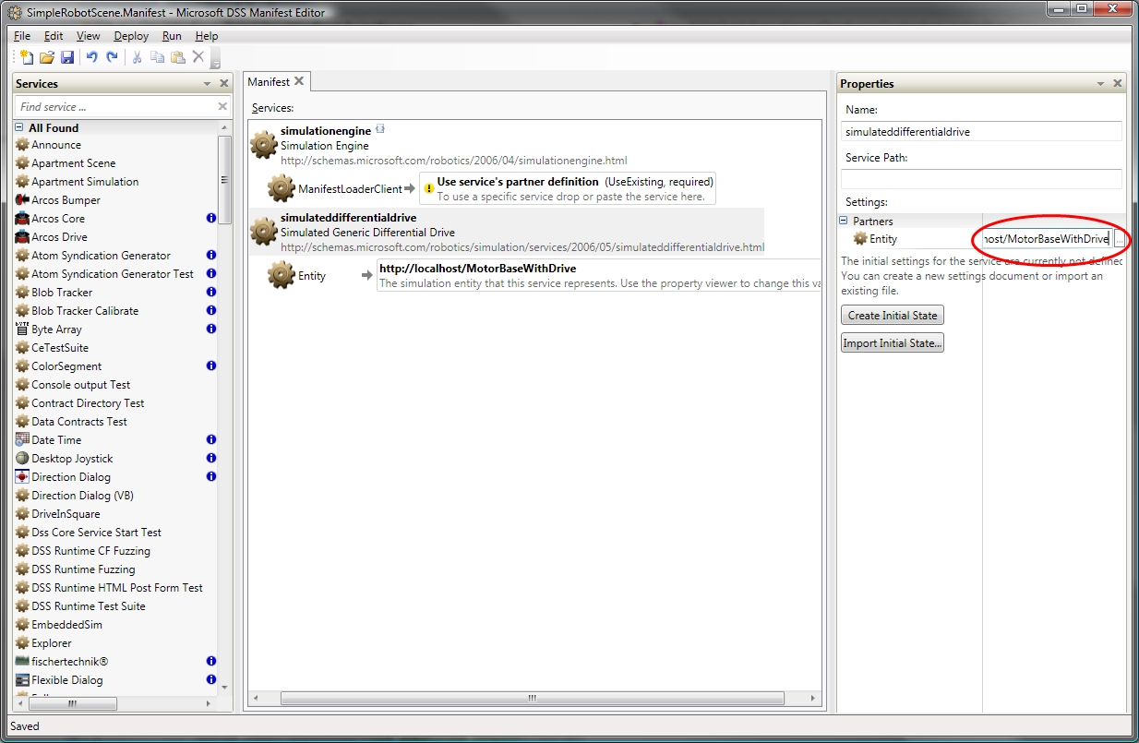The width and height of the screenshot is (1139, 743).
Task: Select the Arcos Bumper service
Action: 66,200
